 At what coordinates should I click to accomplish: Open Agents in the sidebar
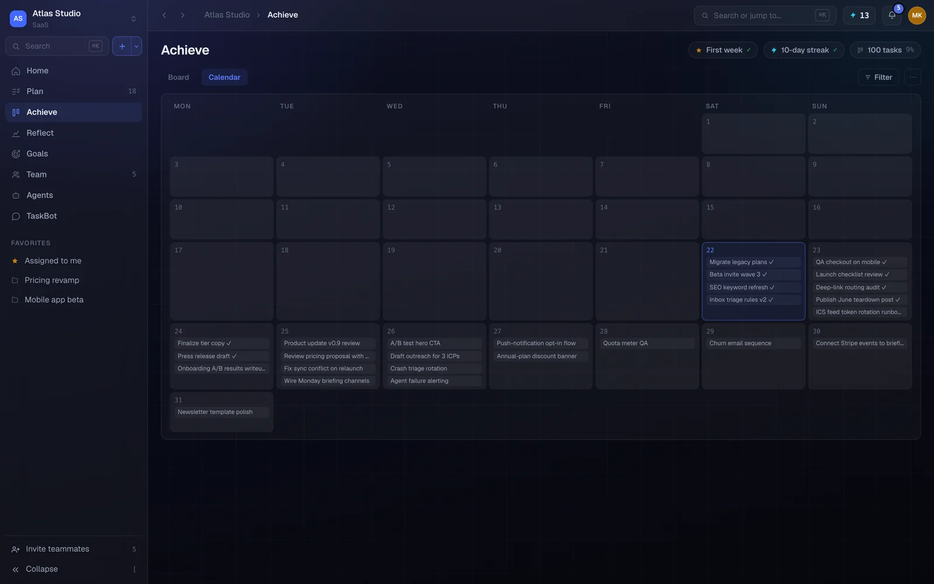pyautogui.click(x=74, y=195)
